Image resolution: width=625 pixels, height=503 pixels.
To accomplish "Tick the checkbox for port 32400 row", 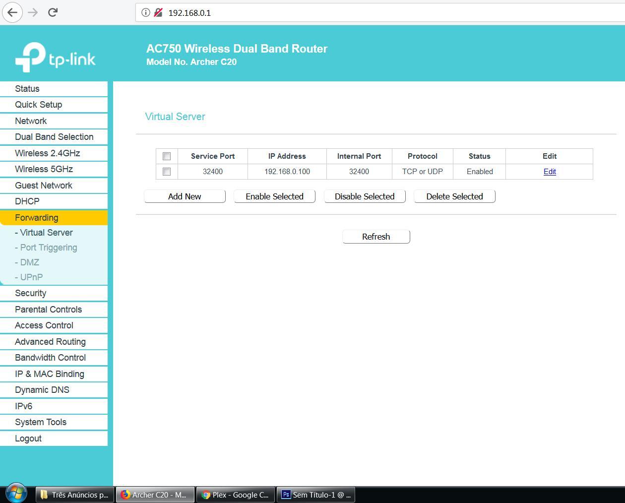I will click(x=167, y=172).
